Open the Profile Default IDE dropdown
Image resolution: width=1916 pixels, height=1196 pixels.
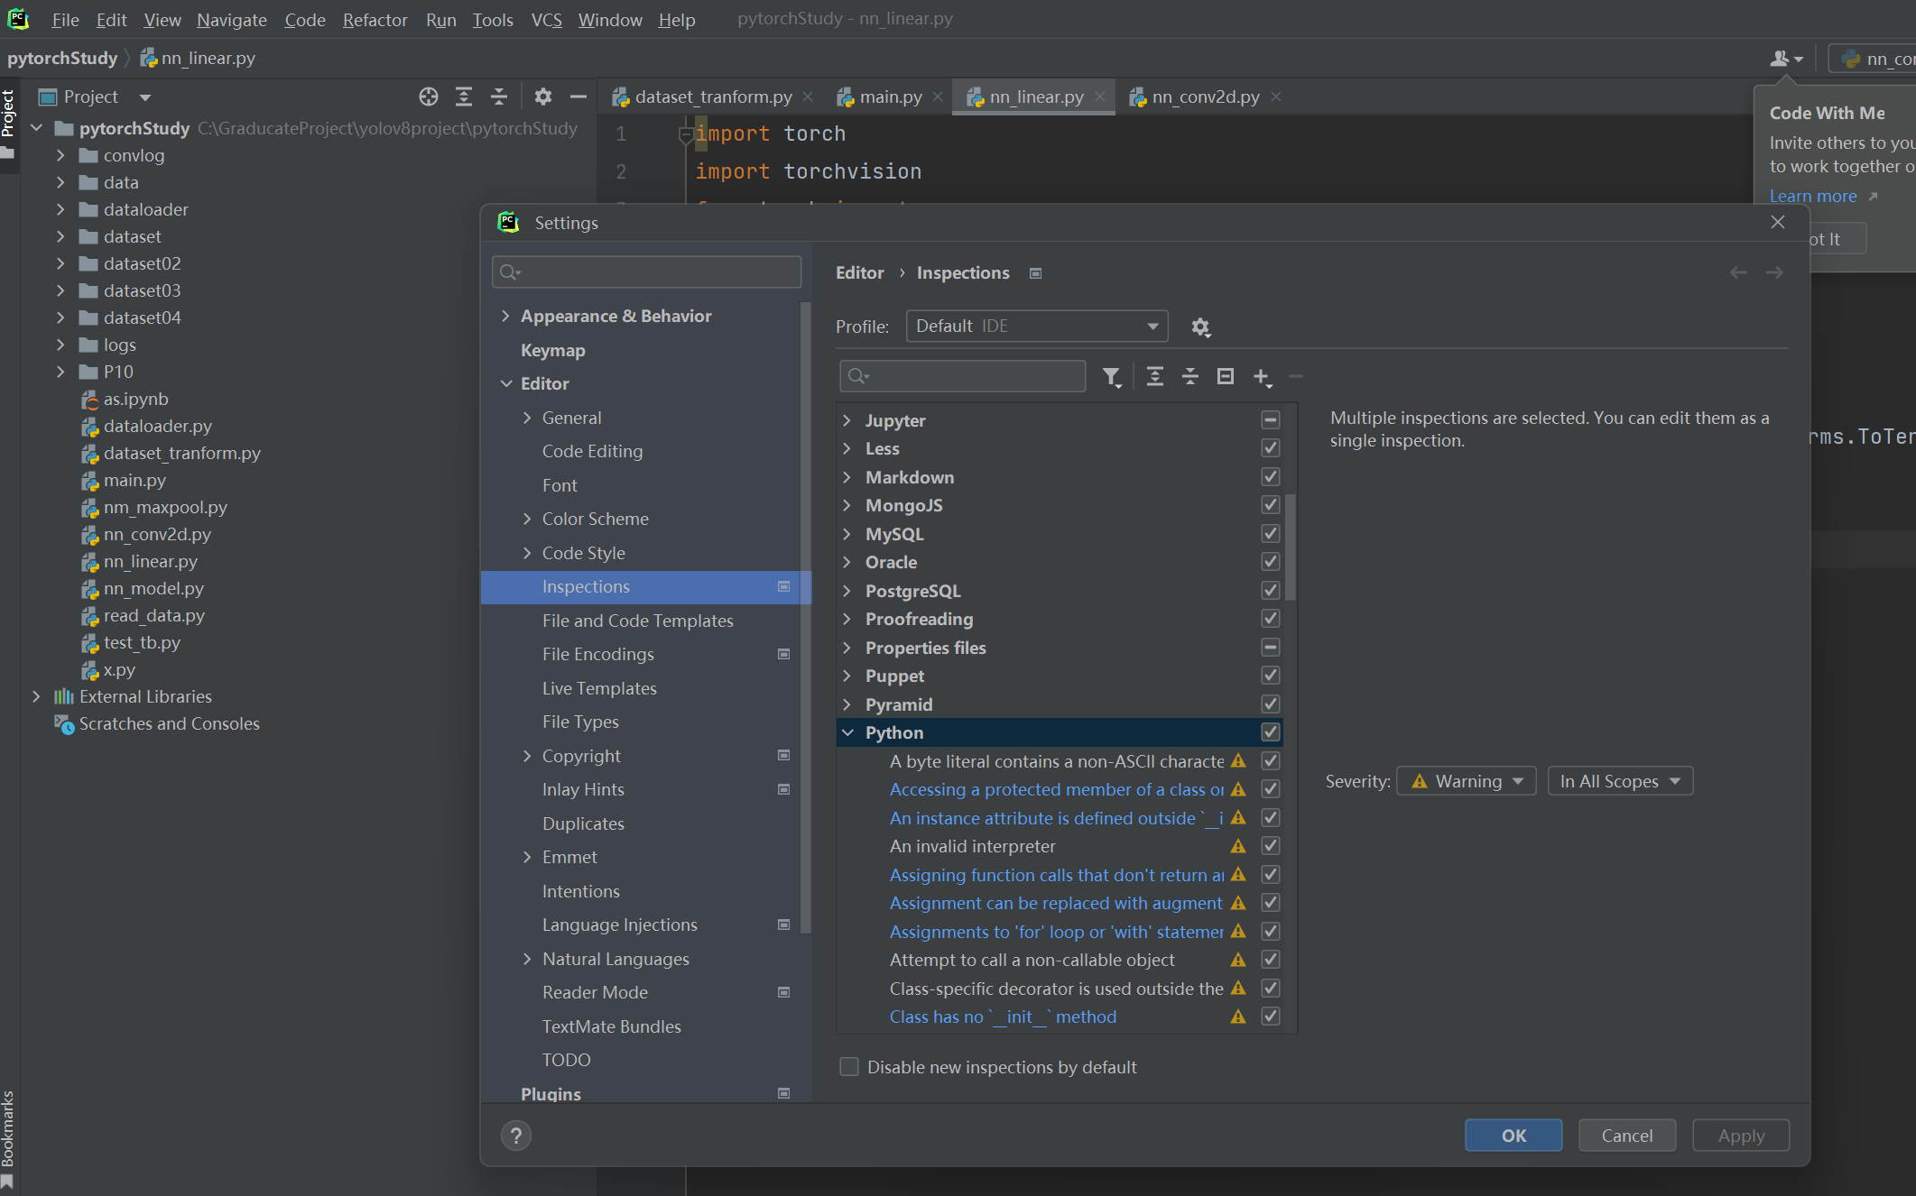1036,326
